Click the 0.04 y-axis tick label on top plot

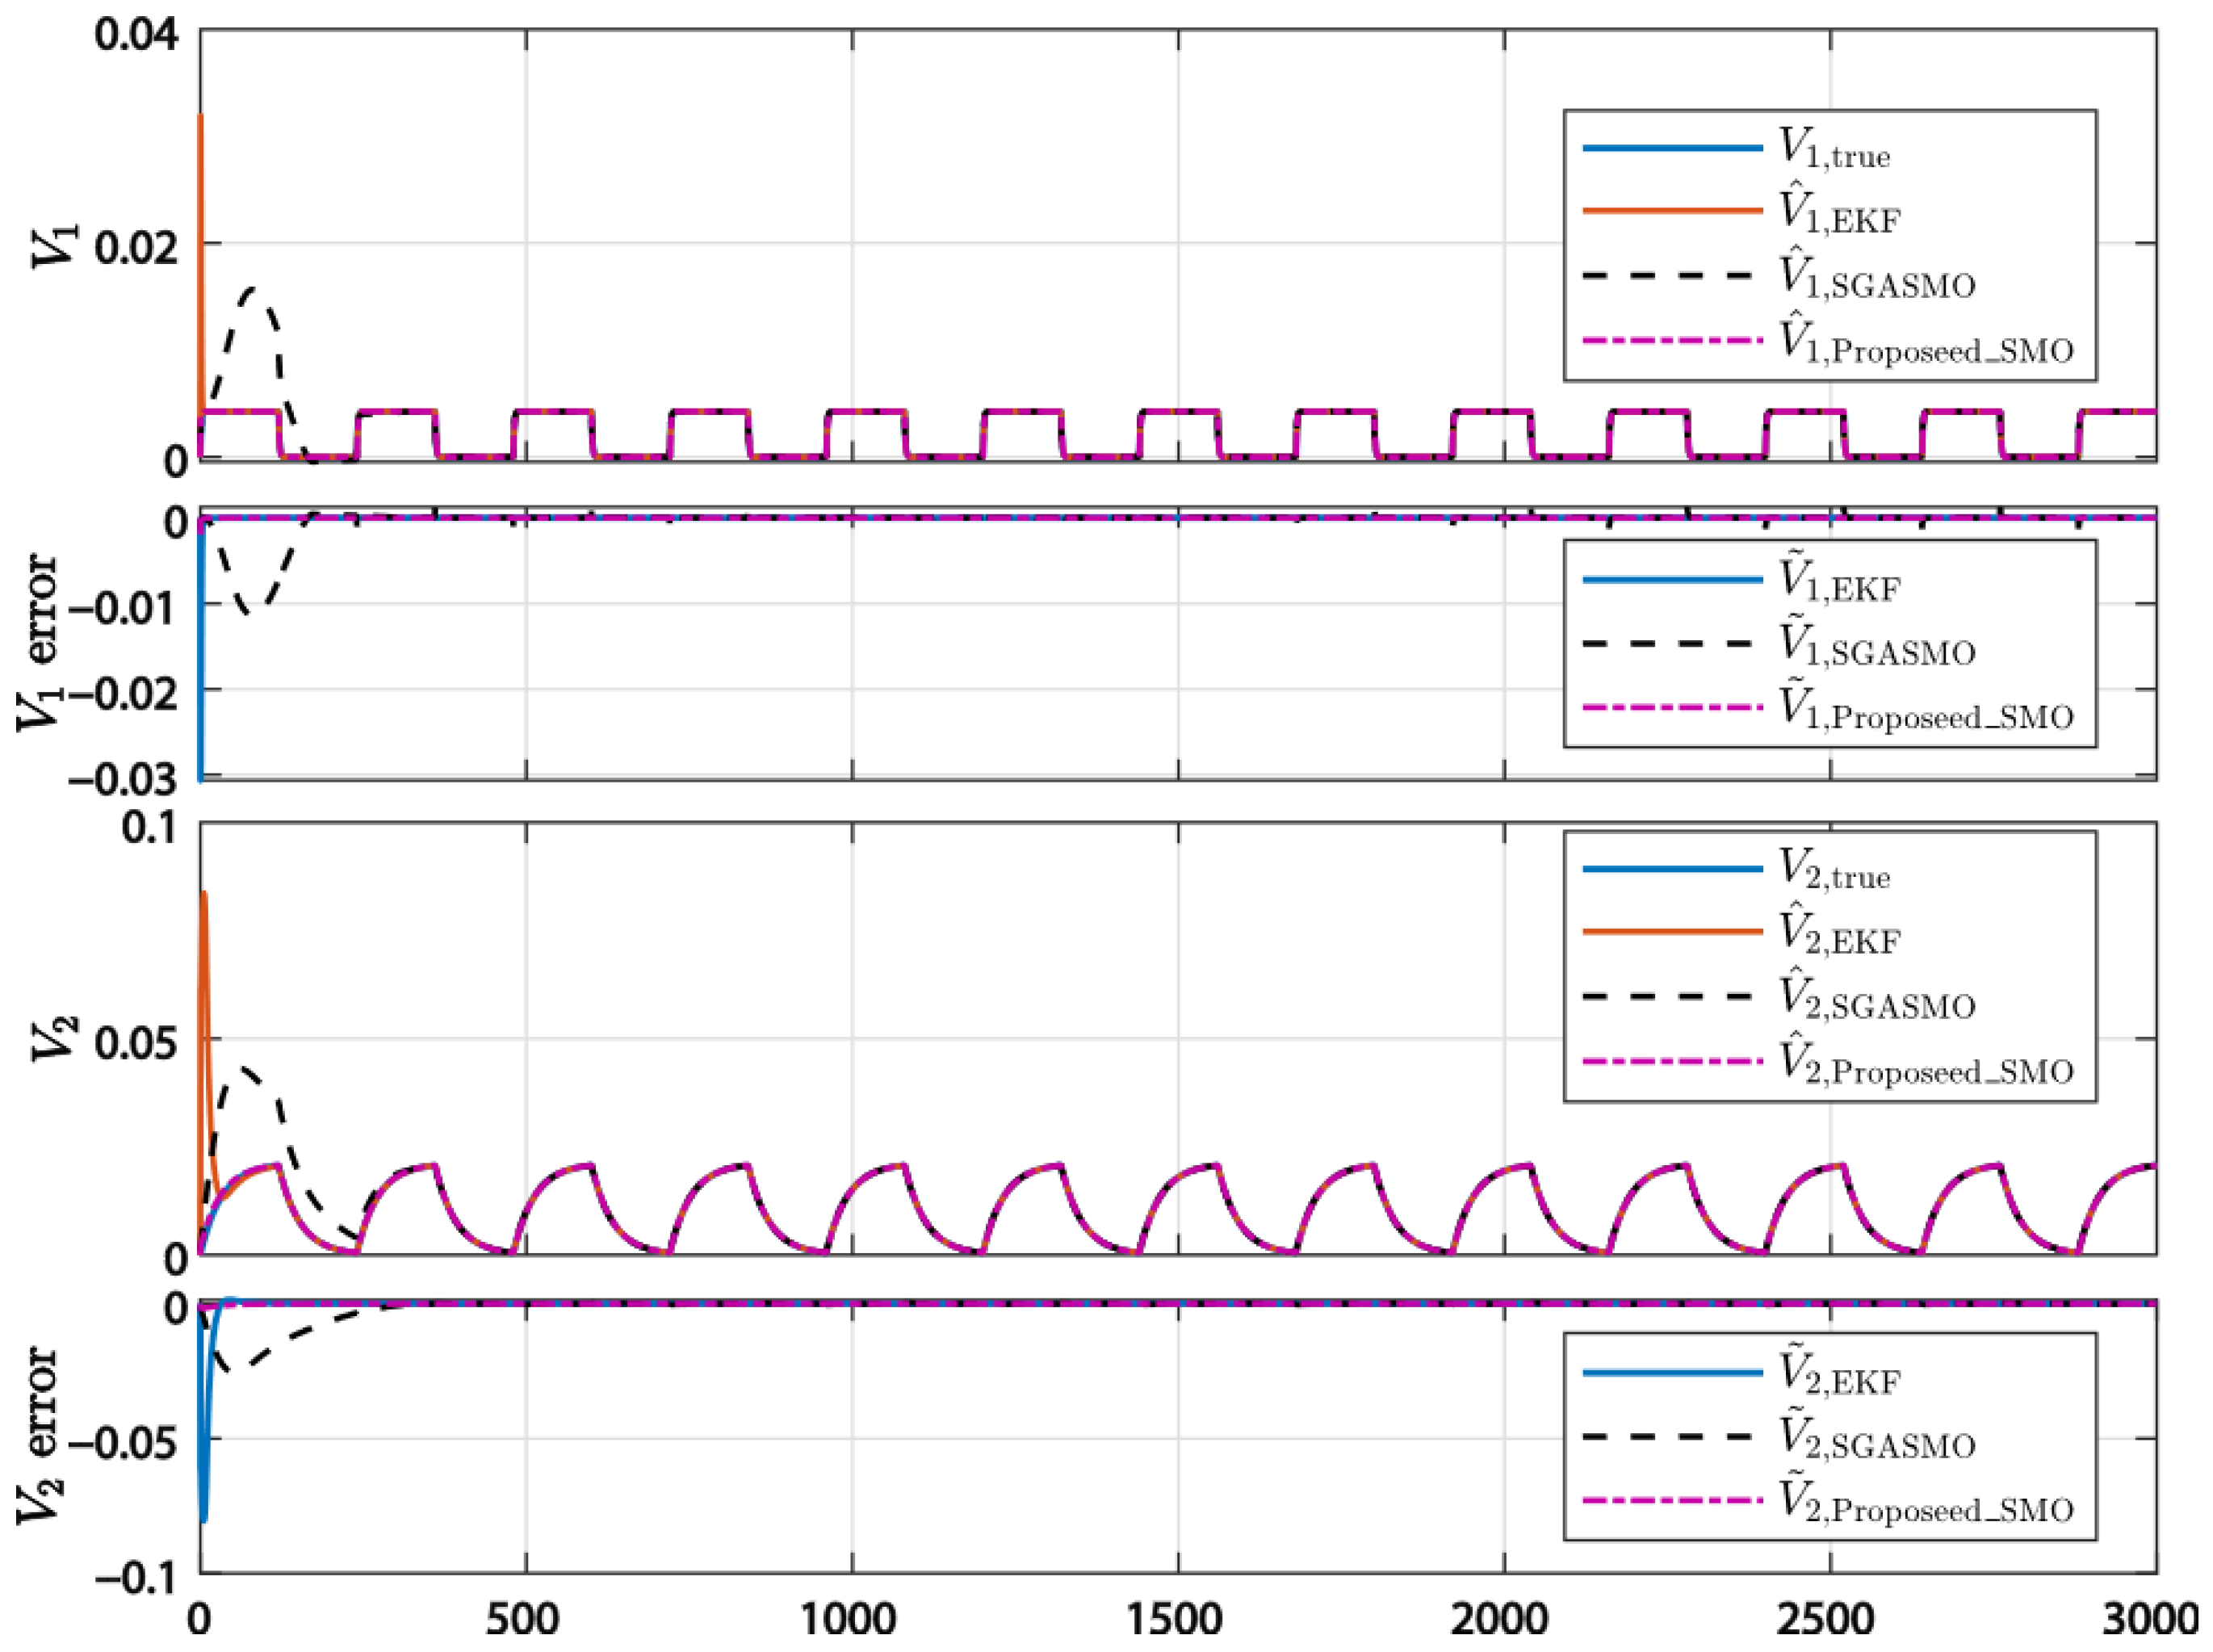[137, 35]
